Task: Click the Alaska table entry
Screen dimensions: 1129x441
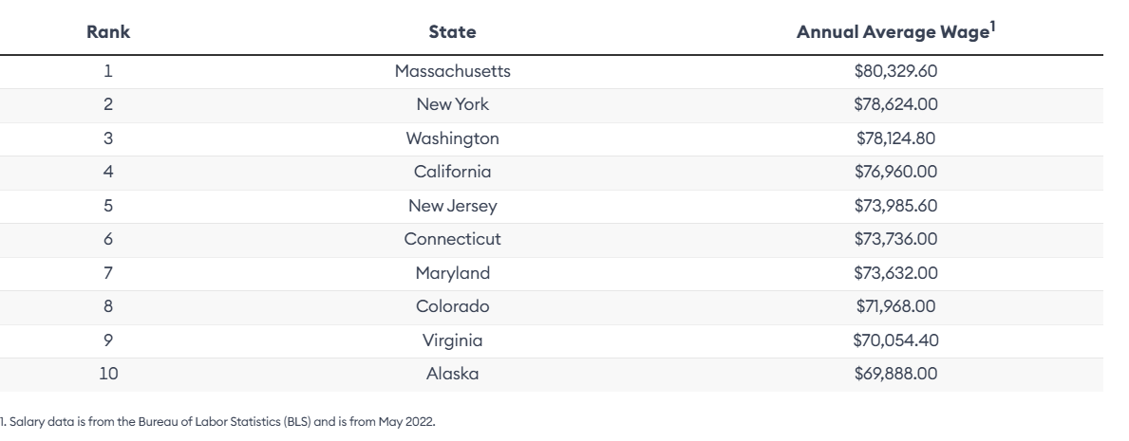Action: point(453,374)
